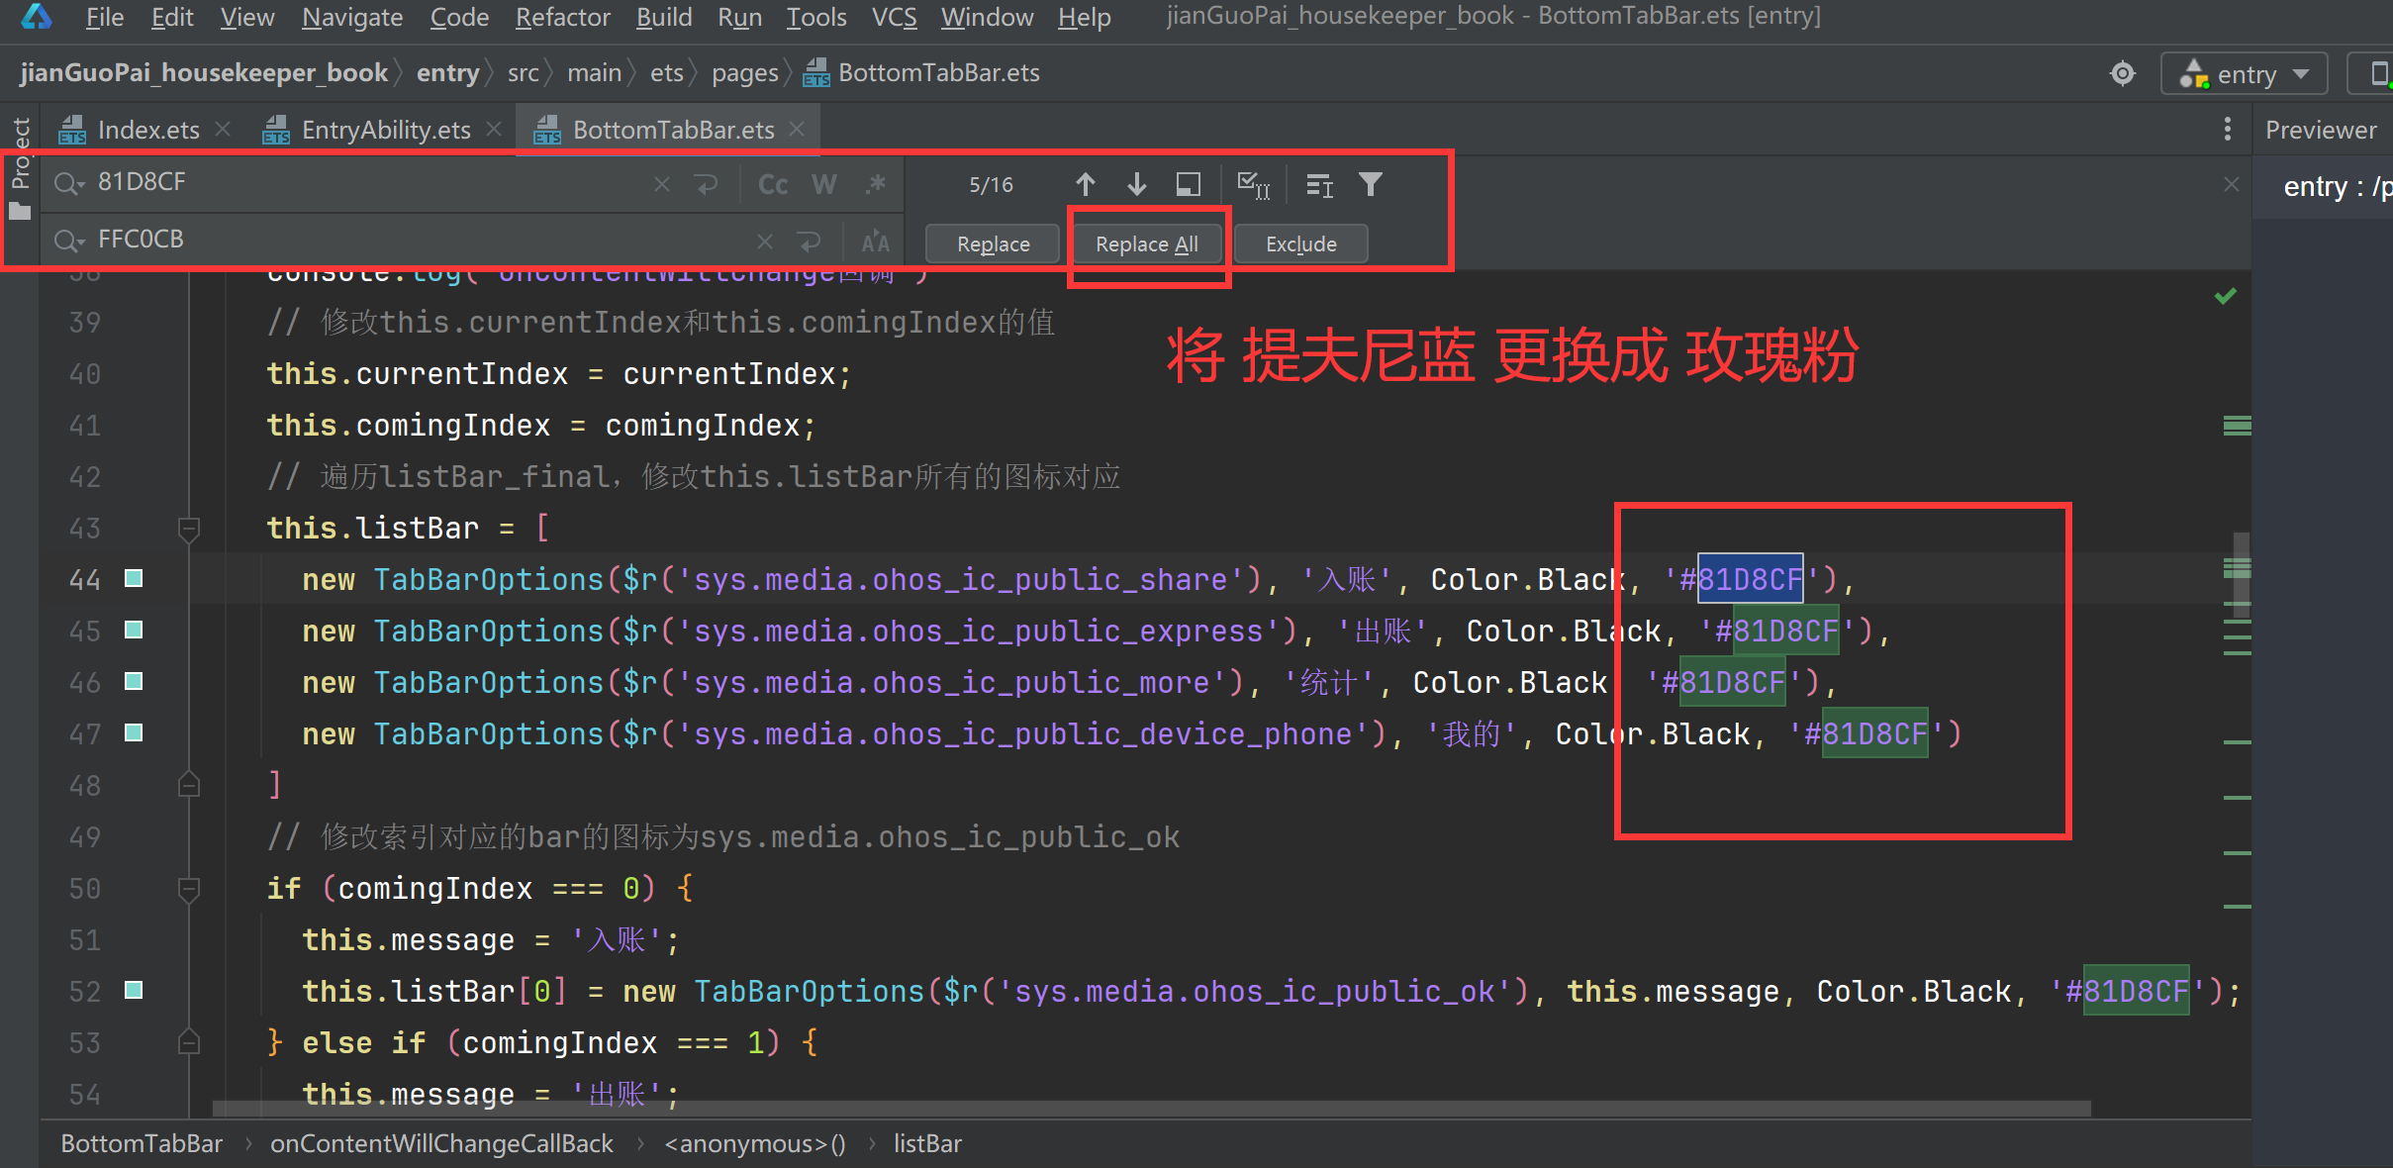
Task: Click color swatch on line 46 gutter
Action: (134, 681)
